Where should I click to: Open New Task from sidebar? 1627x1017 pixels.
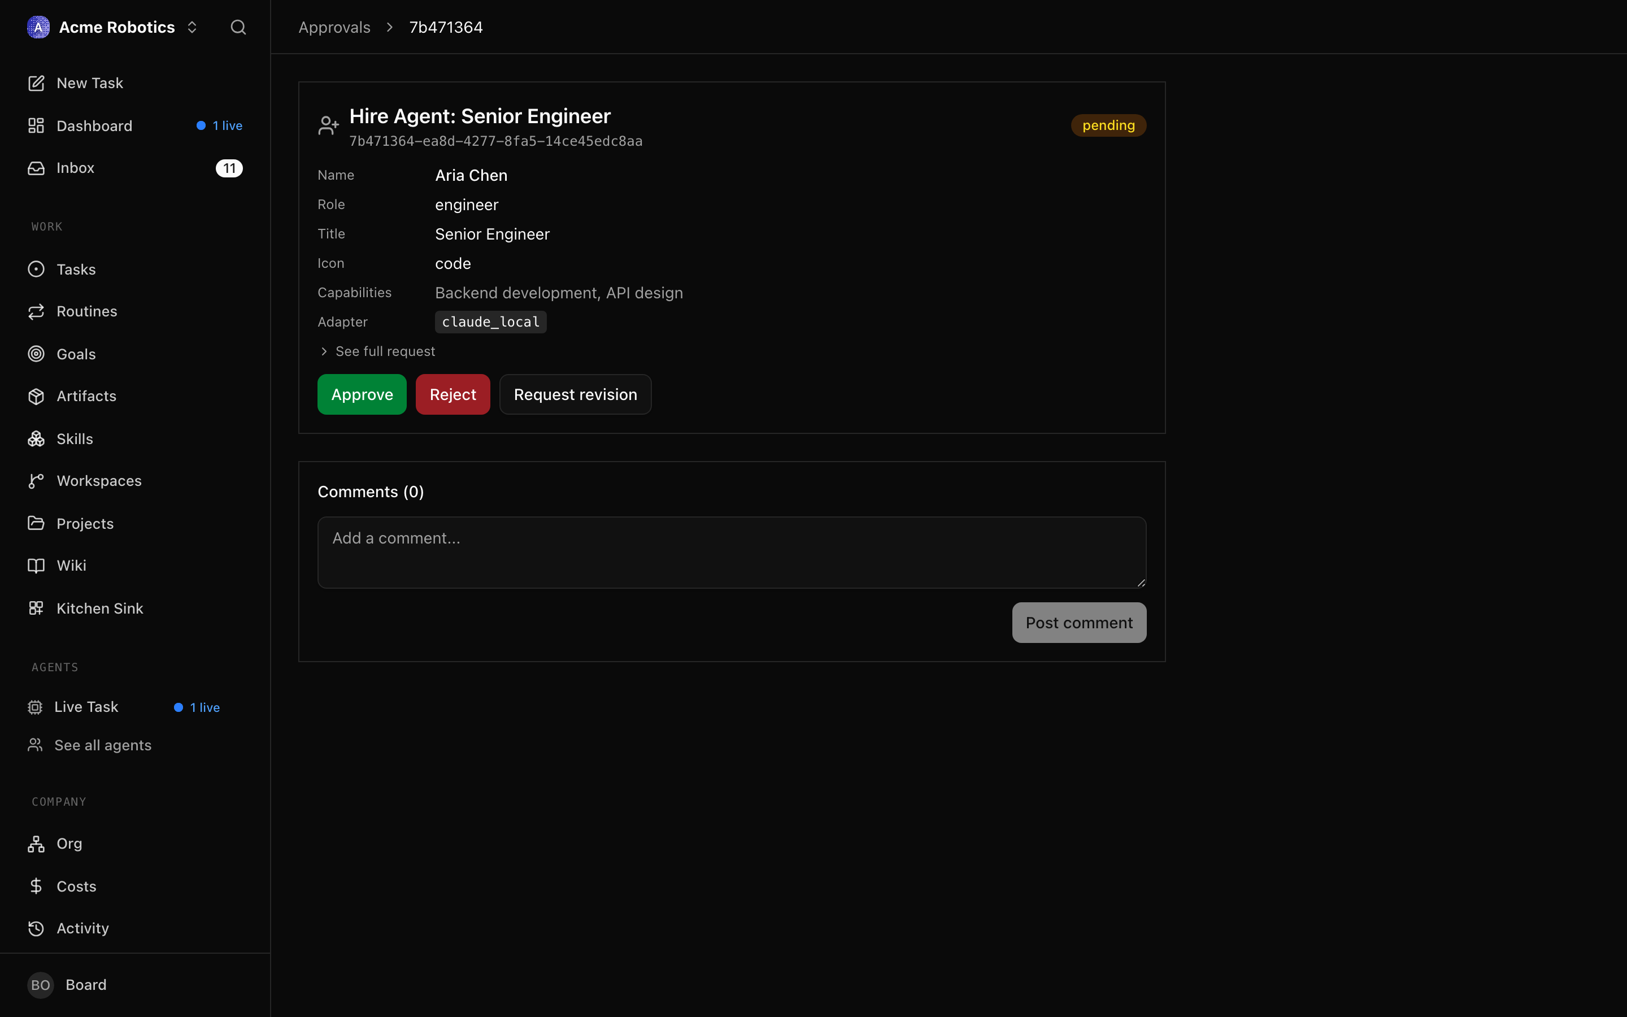click(134, 82)
